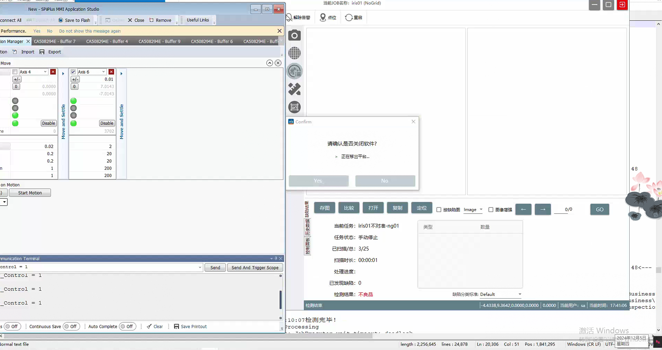
Task: Click next image right arrow button
Action: [543, 209]
